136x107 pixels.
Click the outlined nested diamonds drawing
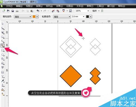click(x=71, y=47)
